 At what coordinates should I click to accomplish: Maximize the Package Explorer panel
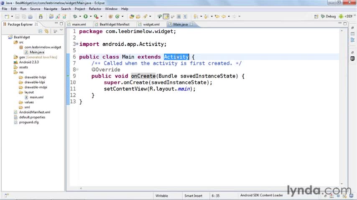[x=61, y=24]
